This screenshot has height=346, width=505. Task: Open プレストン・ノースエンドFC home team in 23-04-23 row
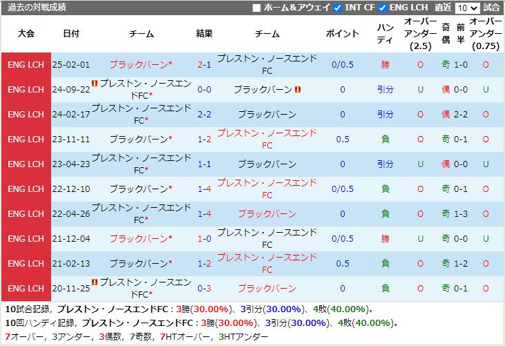(141, 164)
